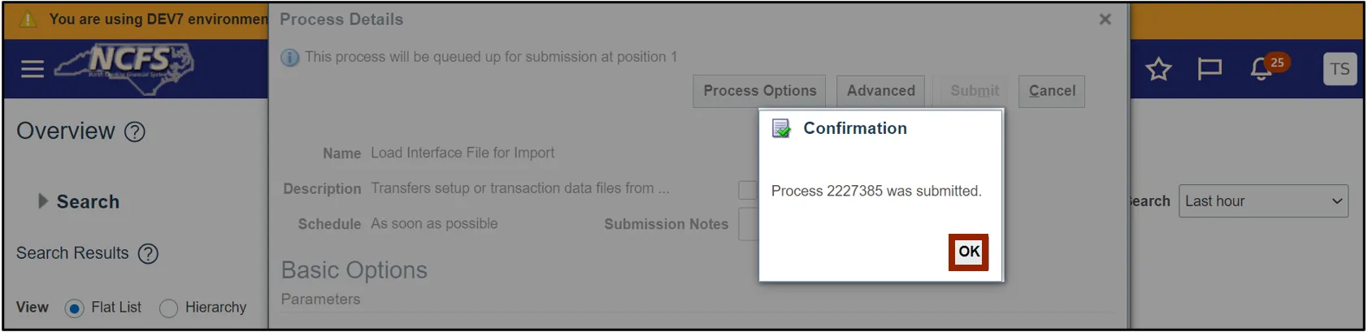Click help icon next to Overview
Screen dimensions: 1368x332
135,132
